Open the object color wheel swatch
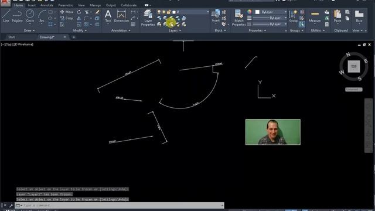 tap(250, 12)
